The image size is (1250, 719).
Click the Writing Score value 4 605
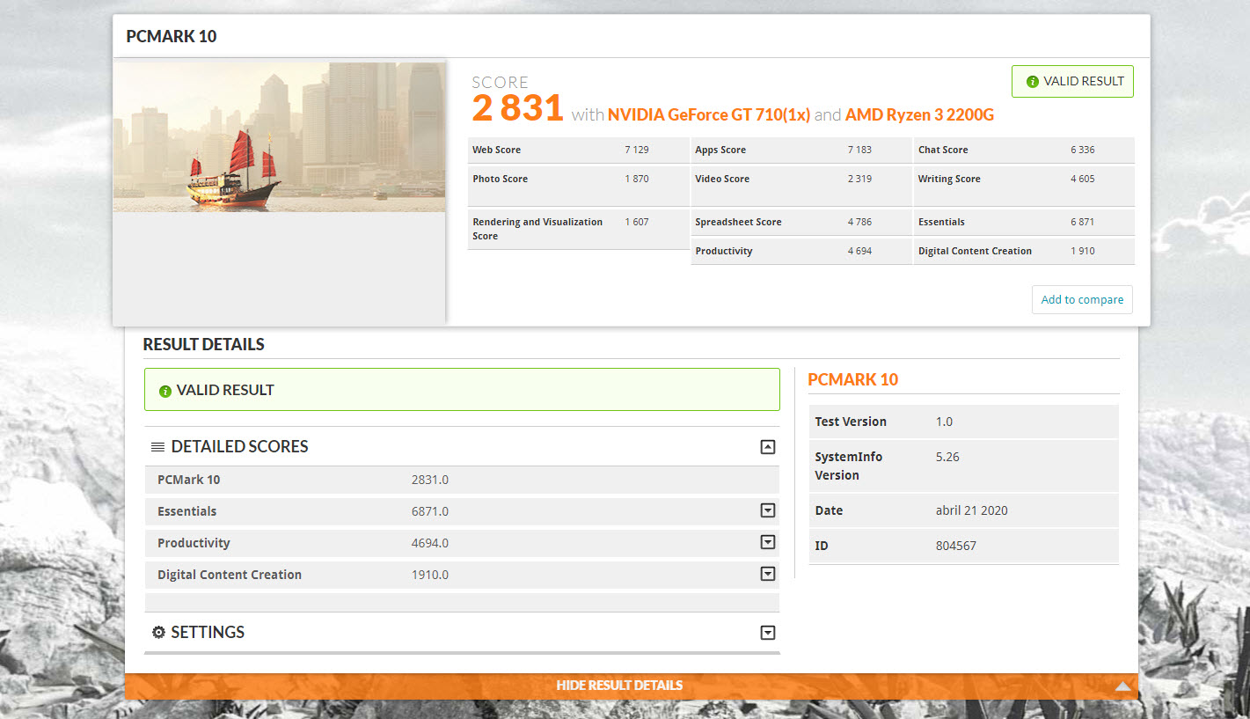click(x=1083, y=179)
